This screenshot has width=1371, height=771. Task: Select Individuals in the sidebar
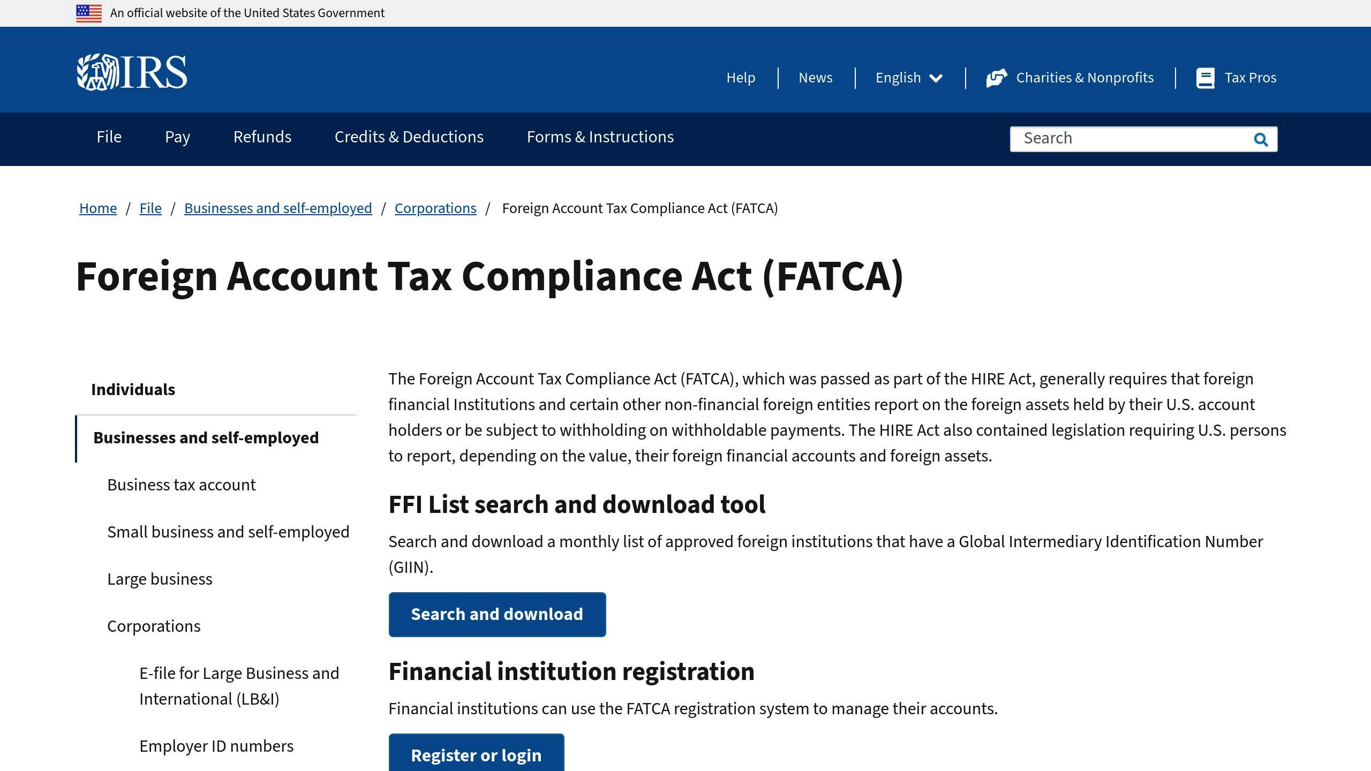coord(133,389)
